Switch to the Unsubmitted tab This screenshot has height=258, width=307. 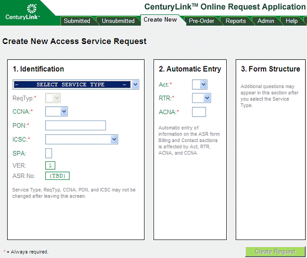118,21
